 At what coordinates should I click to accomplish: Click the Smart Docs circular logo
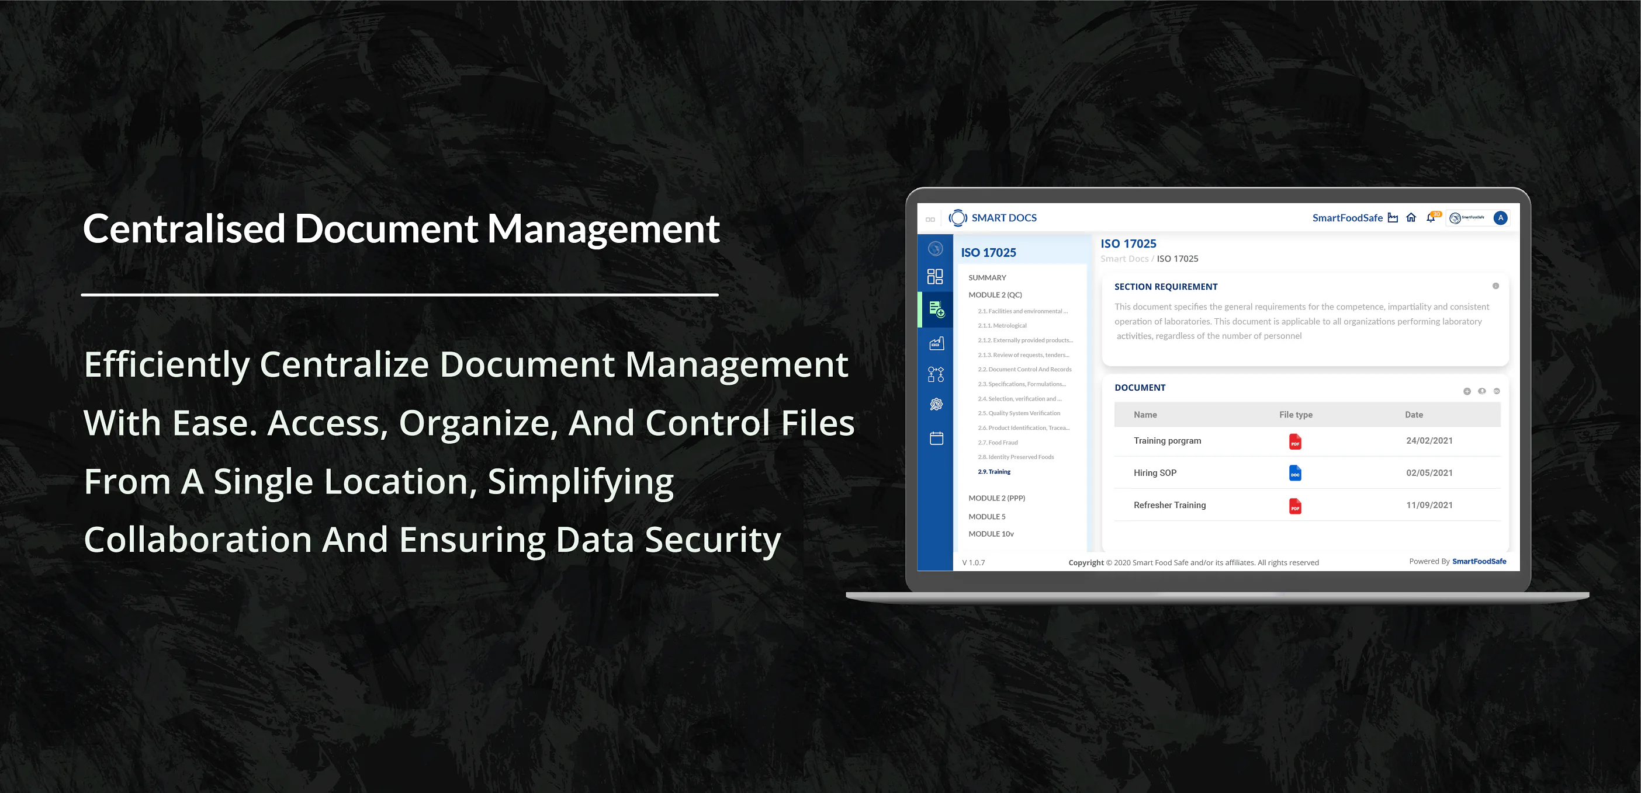pyautogui.click(x=957, y=218)
